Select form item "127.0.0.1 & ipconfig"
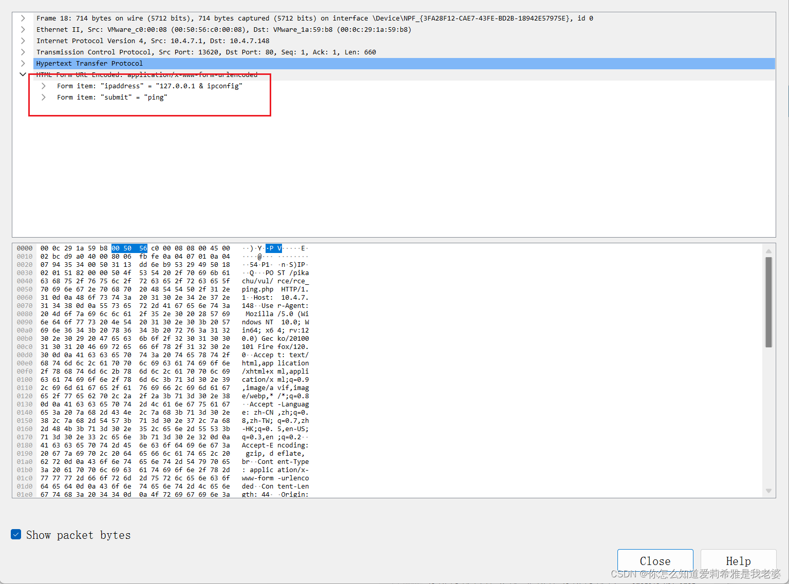789x584 pixels. [149, 86]
